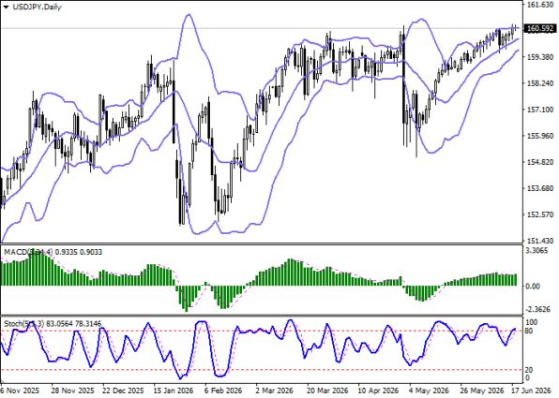Select the 15 Jan 2026 date label

click(174, 391)
